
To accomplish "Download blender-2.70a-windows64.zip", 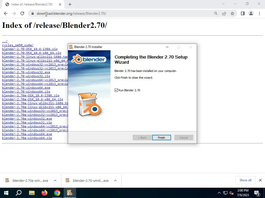I will click(27, 138).
